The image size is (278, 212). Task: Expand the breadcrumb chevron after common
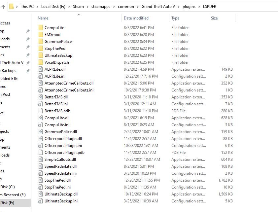tap(138, 7)
